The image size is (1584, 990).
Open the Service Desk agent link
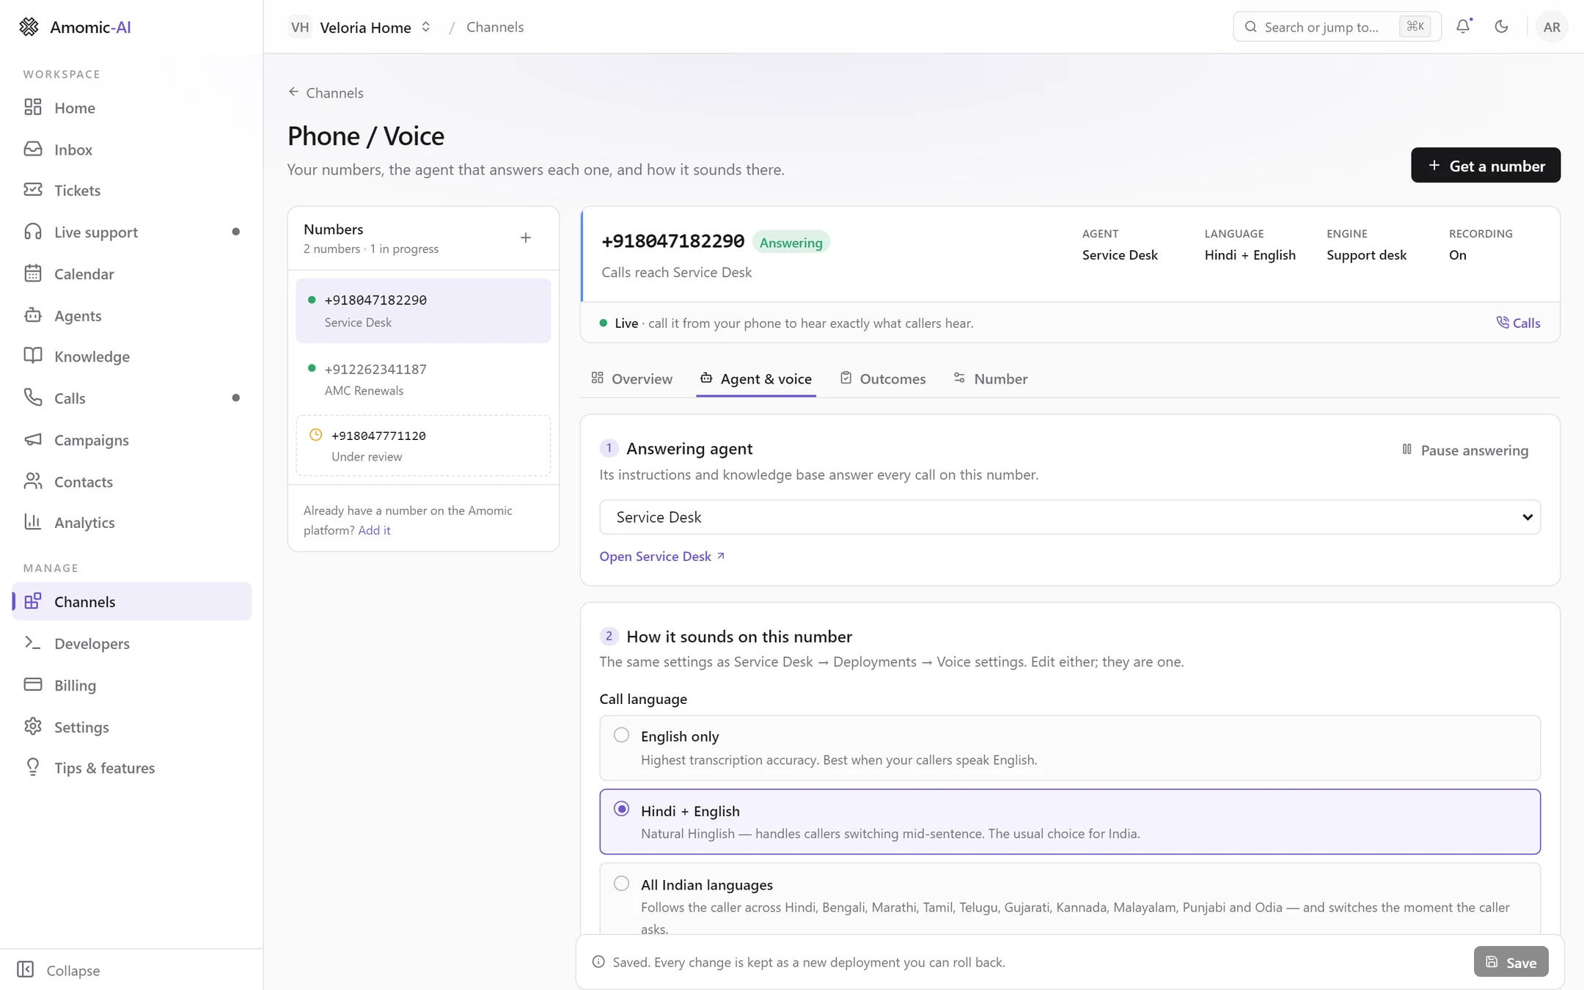[662, 556]
